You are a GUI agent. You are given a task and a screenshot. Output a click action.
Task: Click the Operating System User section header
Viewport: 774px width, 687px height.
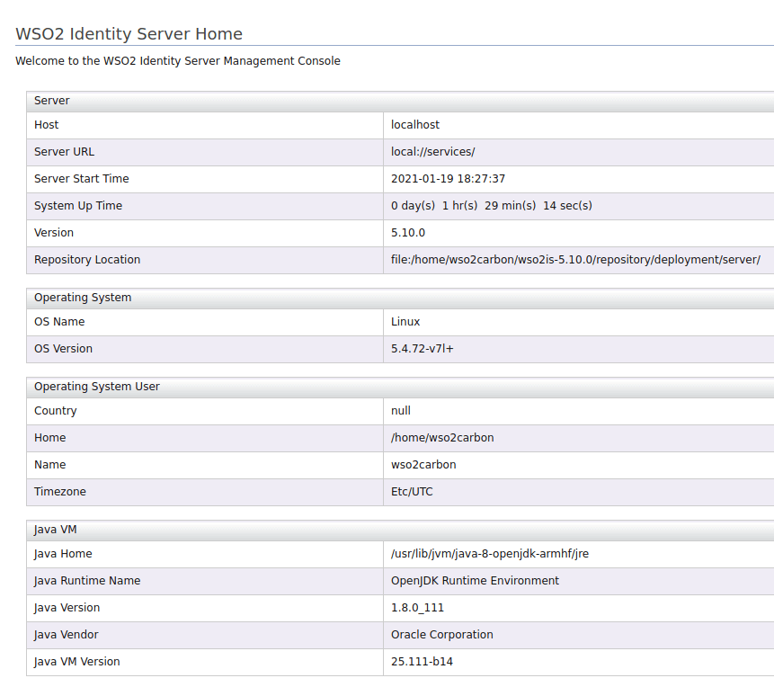97,387
